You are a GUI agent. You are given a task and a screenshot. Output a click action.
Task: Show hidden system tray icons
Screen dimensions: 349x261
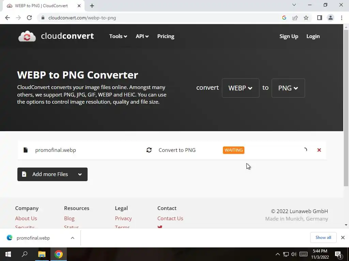point(277,254)
